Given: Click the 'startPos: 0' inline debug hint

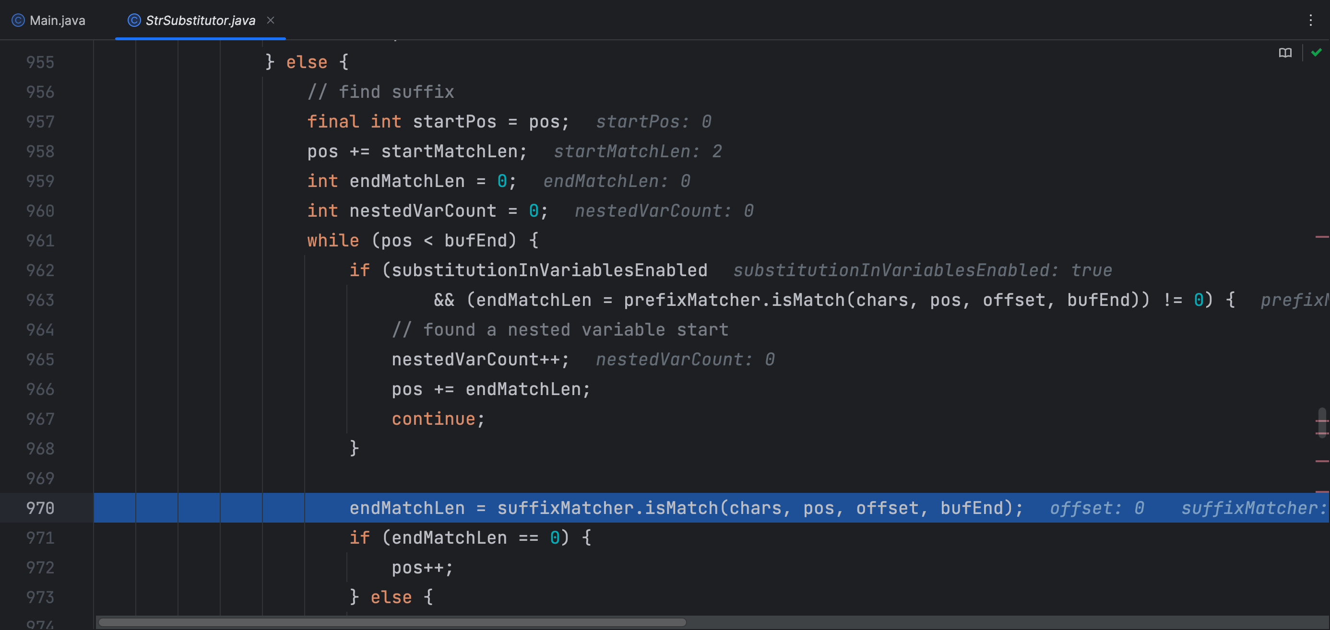Looking at the screenshot, I should [x=653, y=121].
